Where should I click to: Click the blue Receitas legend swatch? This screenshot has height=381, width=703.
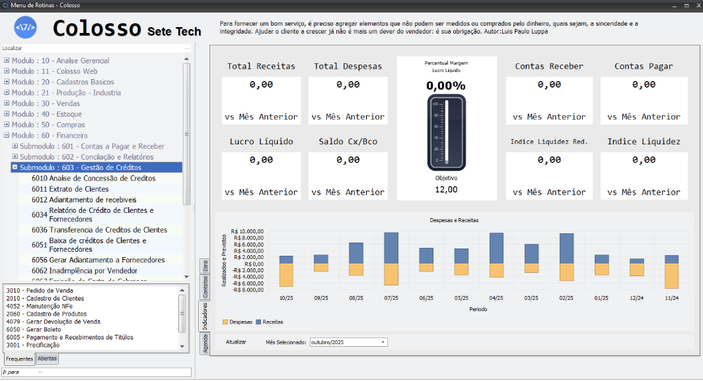pyautogui.click(x=258, y=322)
